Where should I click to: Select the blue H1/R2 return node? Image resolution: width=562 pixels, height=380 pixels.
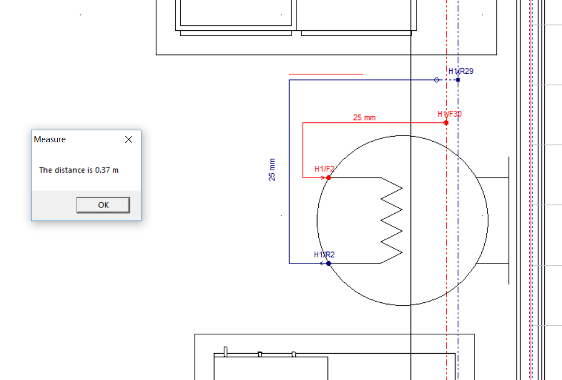[329, 263]
